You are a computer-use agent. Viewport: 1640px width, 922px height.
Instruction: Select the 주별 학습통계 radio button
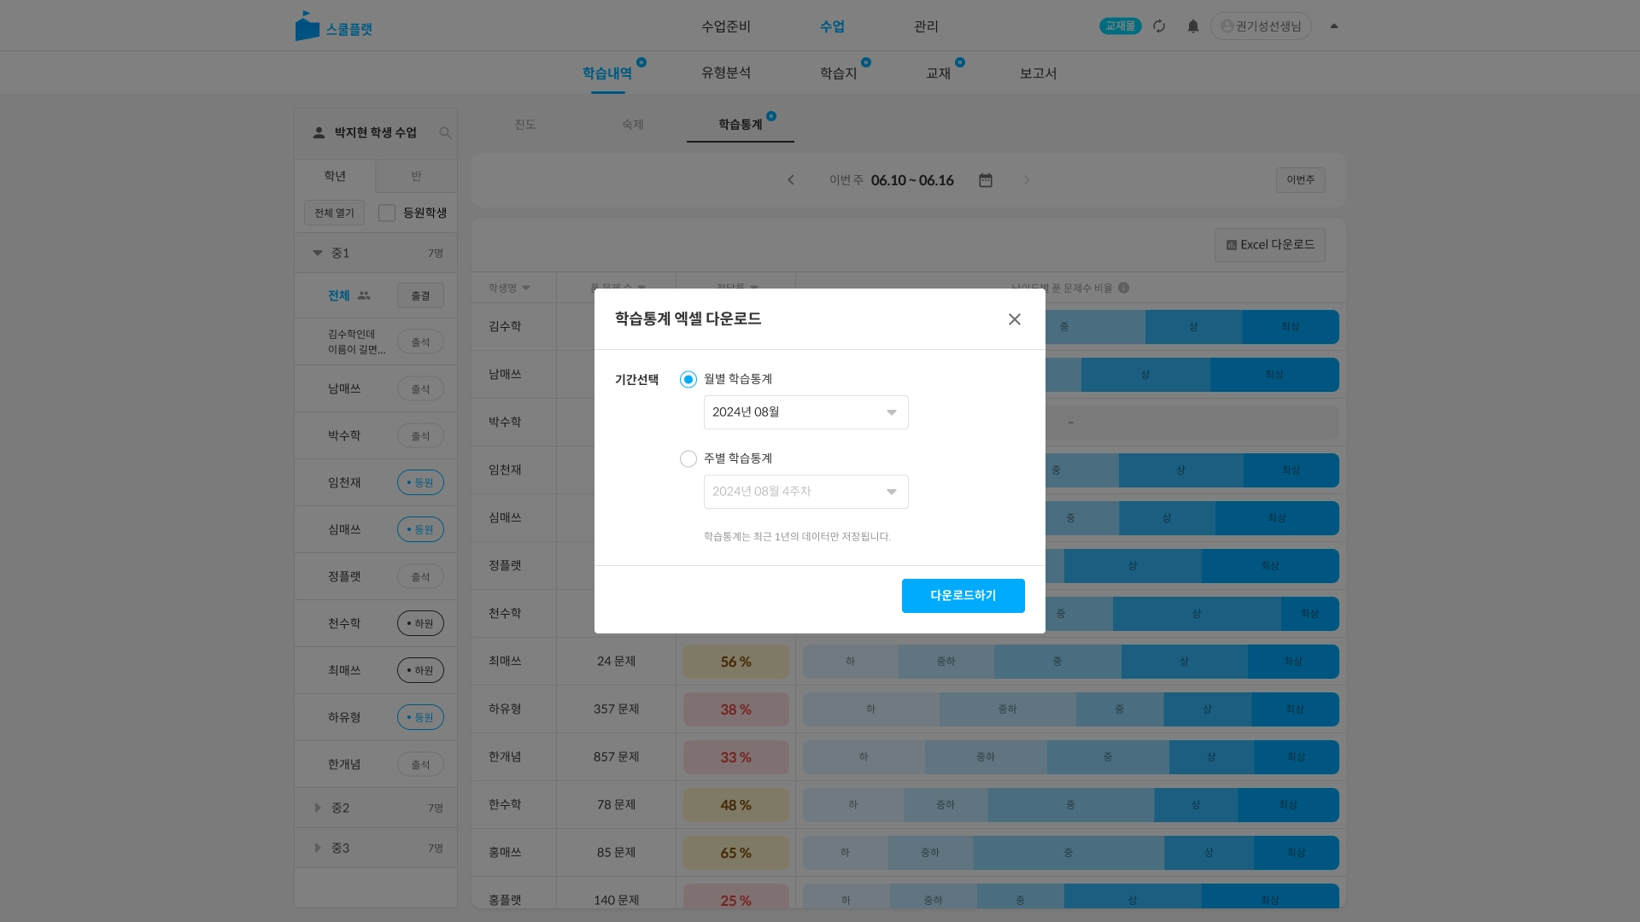(x=688, y=458)
